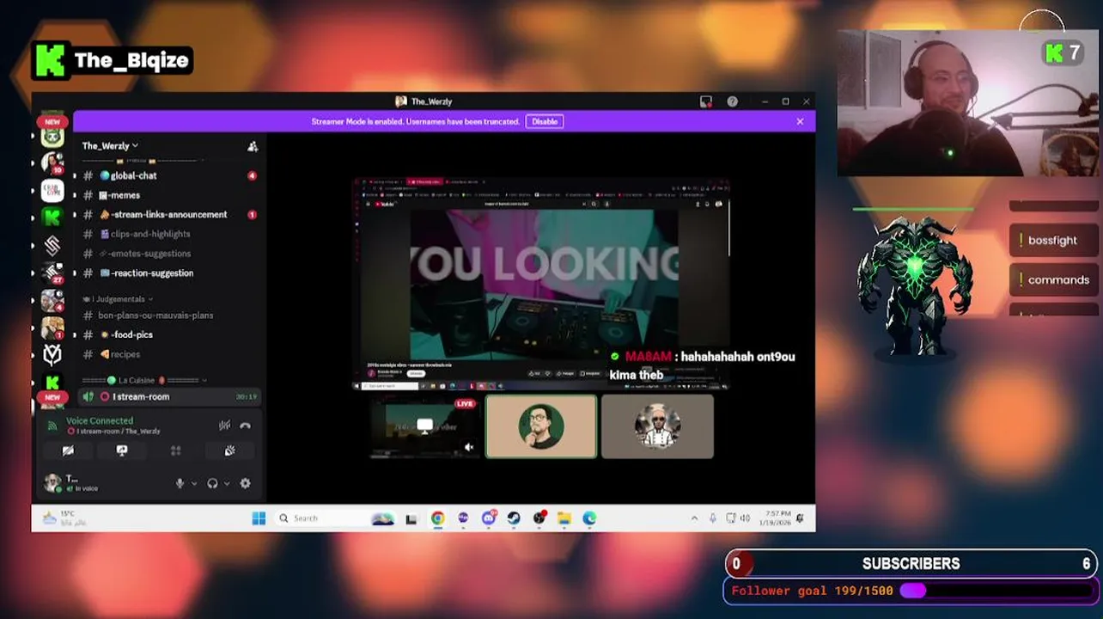Screen dimensions: 1103x619
Task: Select the stream-room voice channel
Action: [x=169, y=396]
